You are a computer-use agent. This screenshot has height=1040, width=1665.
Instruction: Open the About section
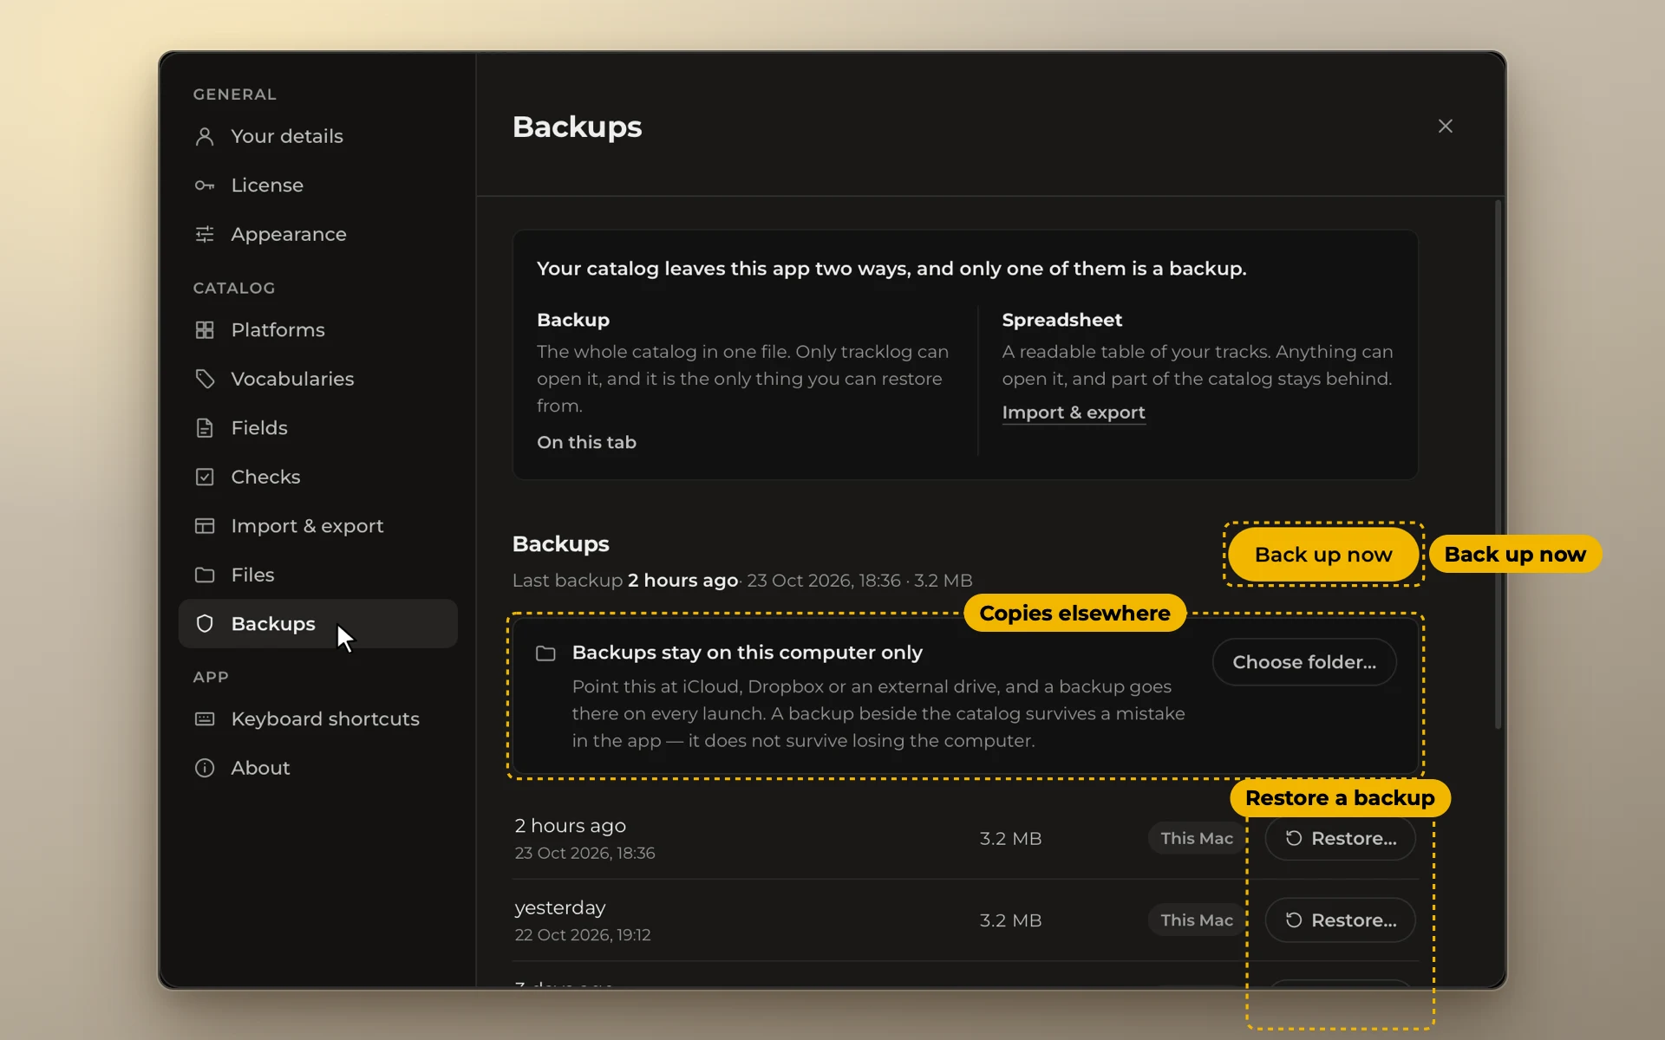point(317,768)
